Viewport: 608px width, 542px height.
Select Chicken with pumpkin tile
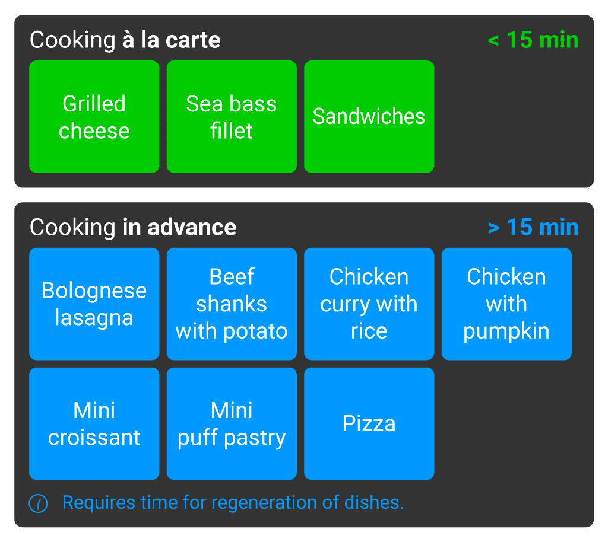click(506, 304)
